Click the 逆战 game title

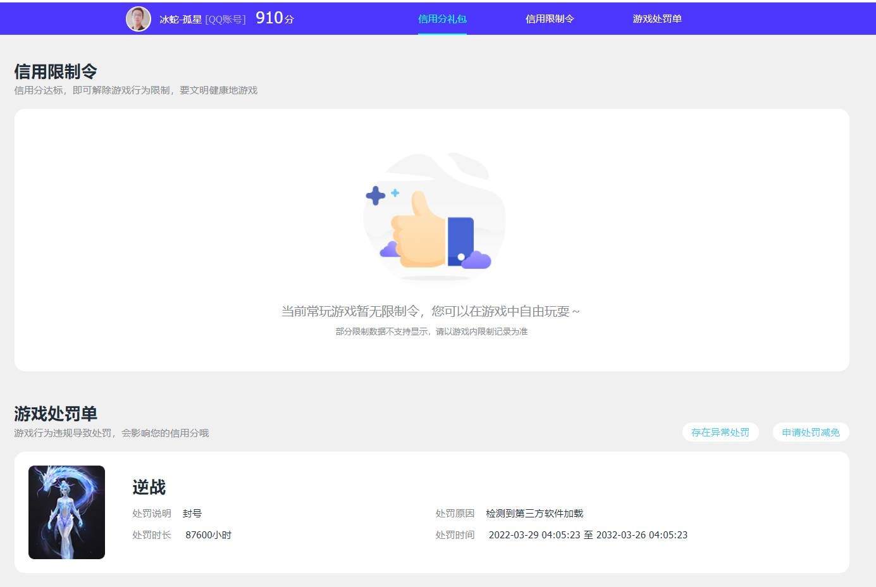(x=149, y=487)
